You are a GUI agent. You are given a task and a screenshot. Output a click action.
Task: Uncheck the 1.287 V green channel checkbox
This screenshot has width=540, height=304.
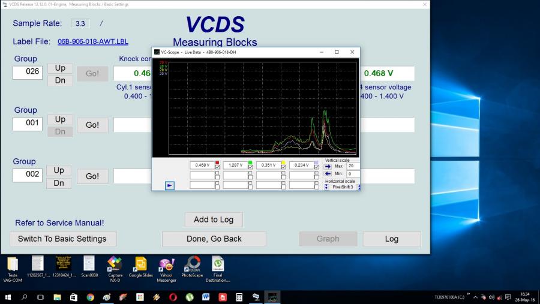250,167
